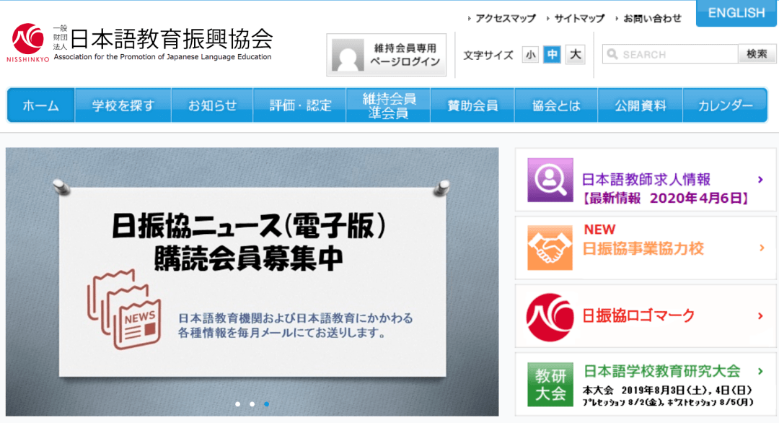
Task: Switch font size to 小 (small)
Action: point(530,54)
